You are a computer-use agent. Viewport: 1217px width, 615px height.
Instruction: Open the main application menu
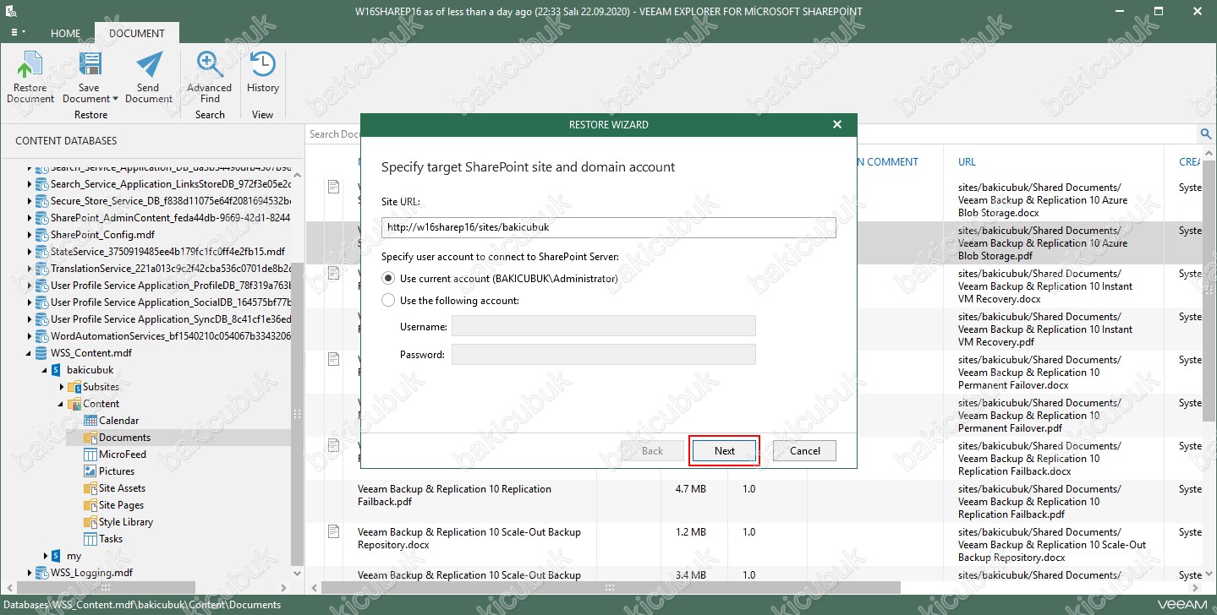point(17,33)
